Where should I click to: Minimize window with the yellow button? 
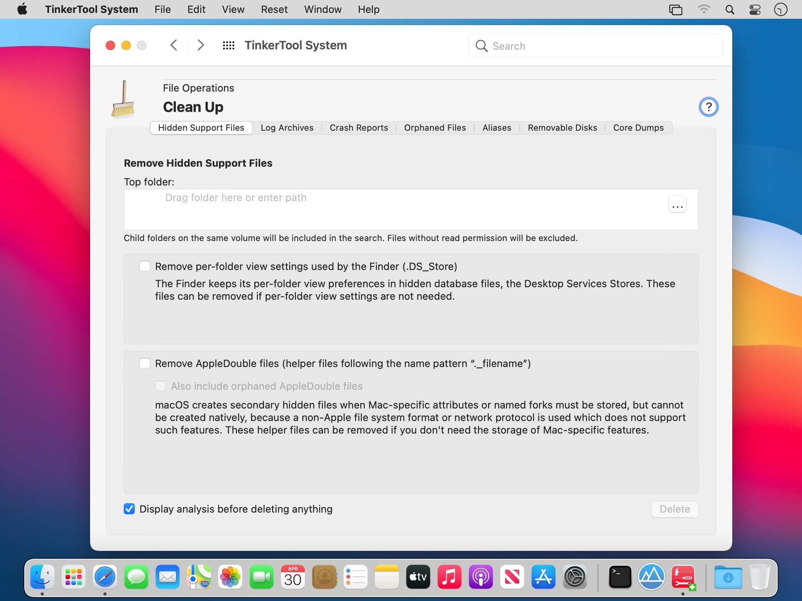tap(126, 45)
